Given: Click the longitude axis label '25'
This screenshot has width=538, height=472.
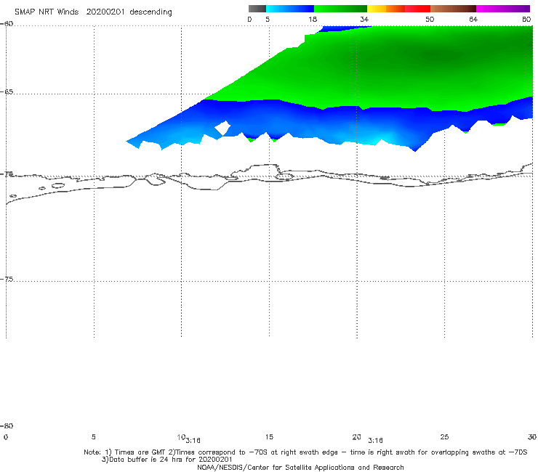Looking at the screenshot, I should [x=444, y=436].
